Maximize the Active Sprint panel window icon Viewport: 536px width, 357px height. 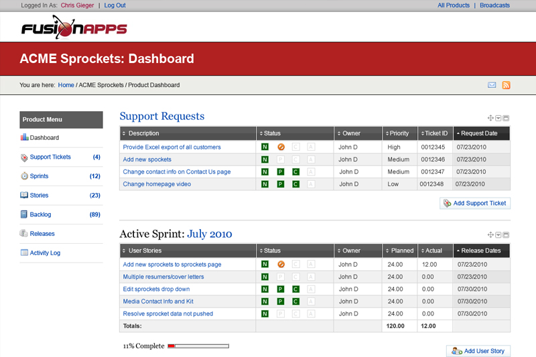[507, 235]
